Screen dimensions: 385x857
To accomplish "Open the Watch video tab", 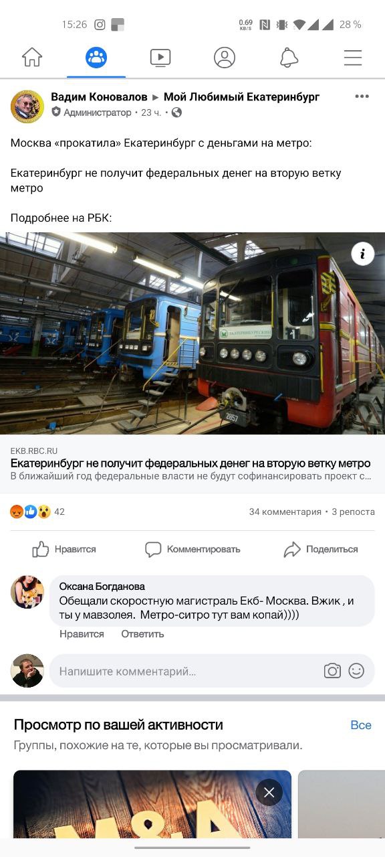I will (160, 58).
